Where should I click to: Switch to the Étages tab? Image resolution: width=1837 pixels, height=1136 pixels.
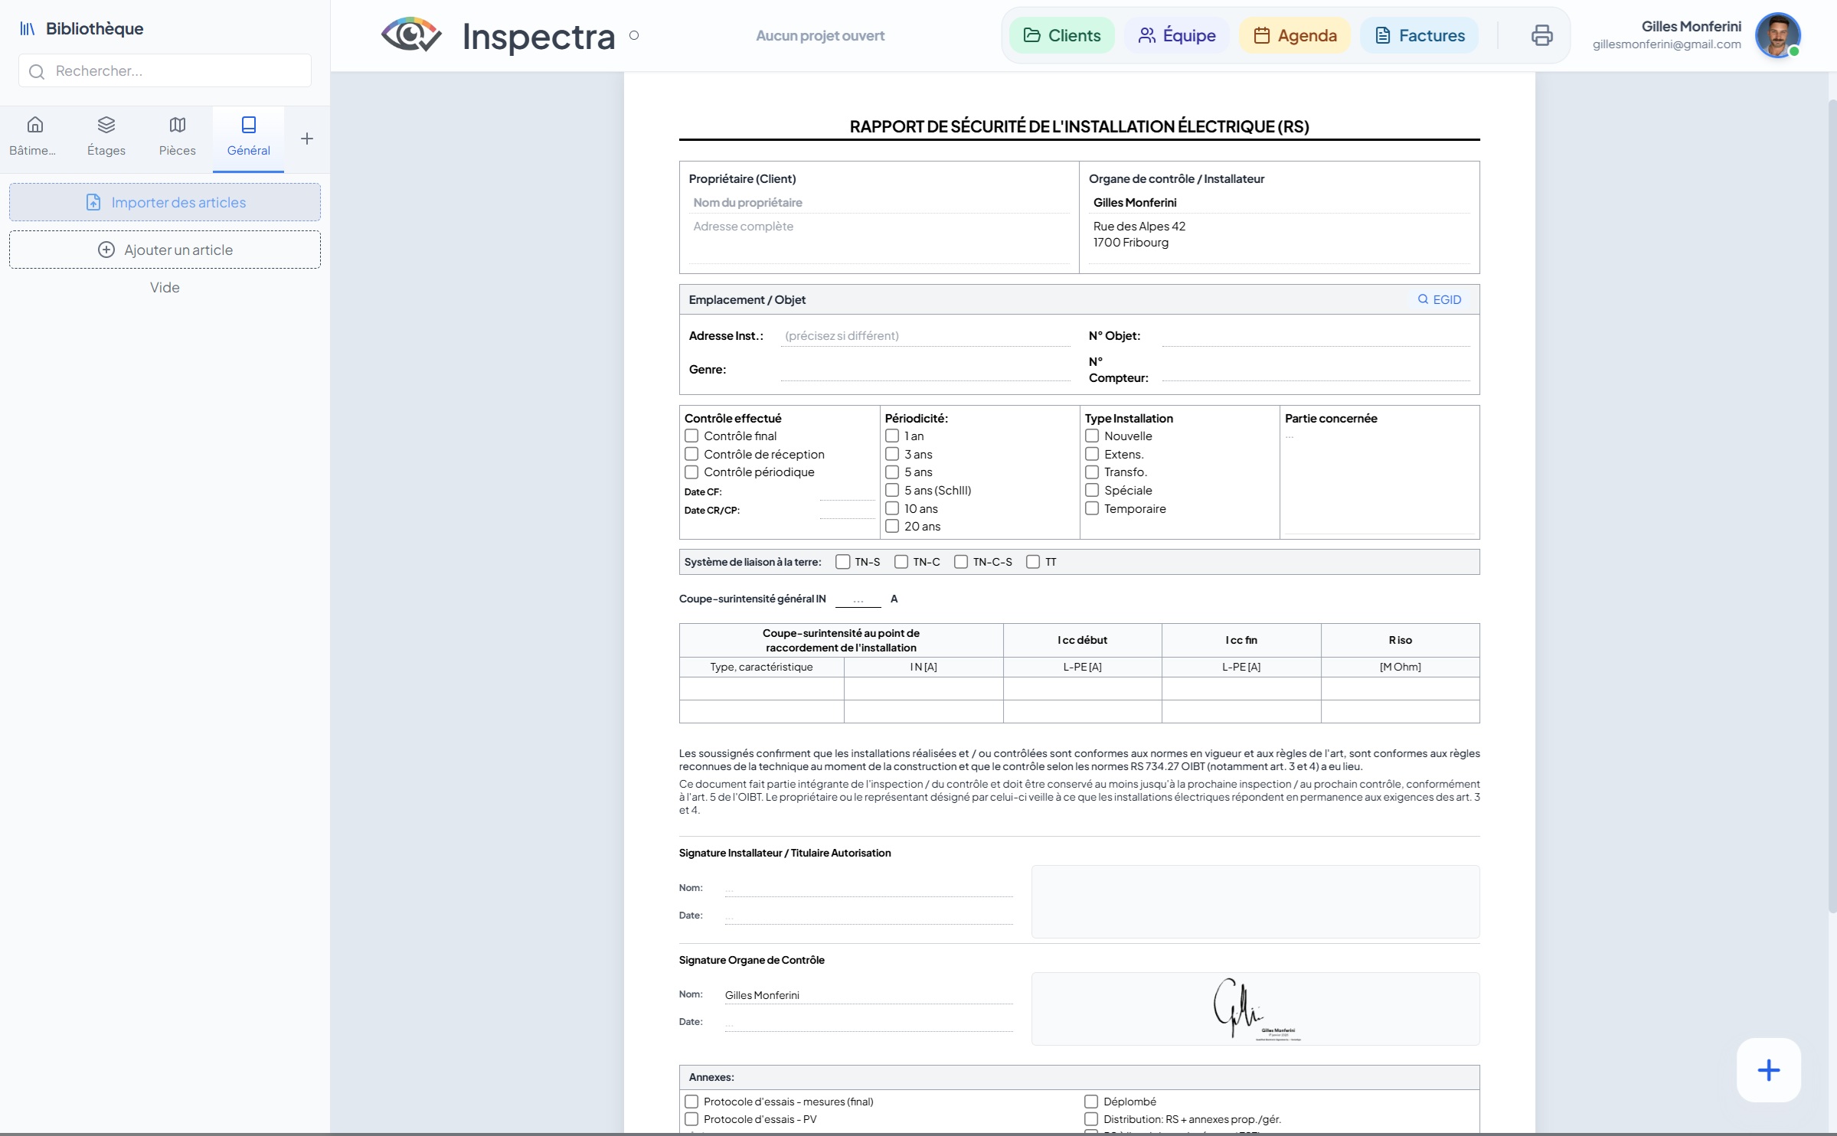[106, 136]
